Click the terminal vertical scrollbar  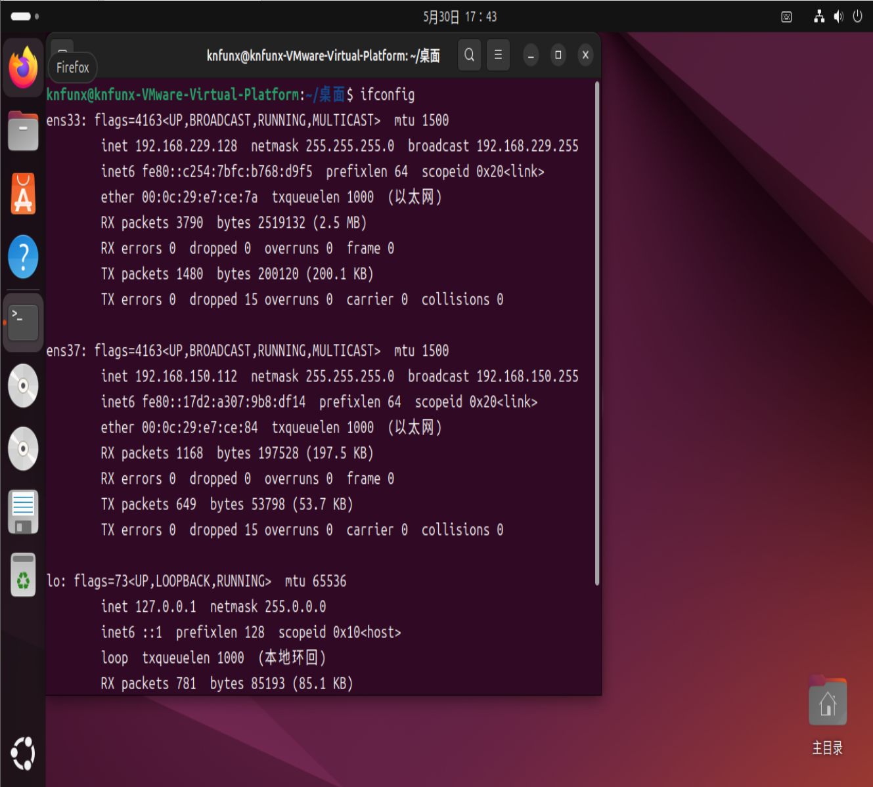pos(596,333)
